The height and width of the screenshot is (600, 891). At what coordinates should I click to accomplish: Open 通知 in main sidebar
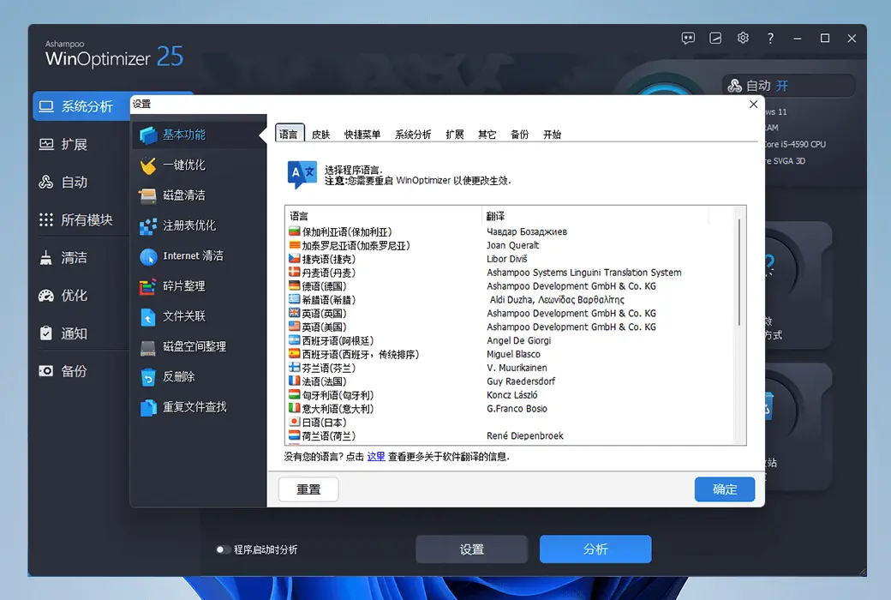point(81,333)
